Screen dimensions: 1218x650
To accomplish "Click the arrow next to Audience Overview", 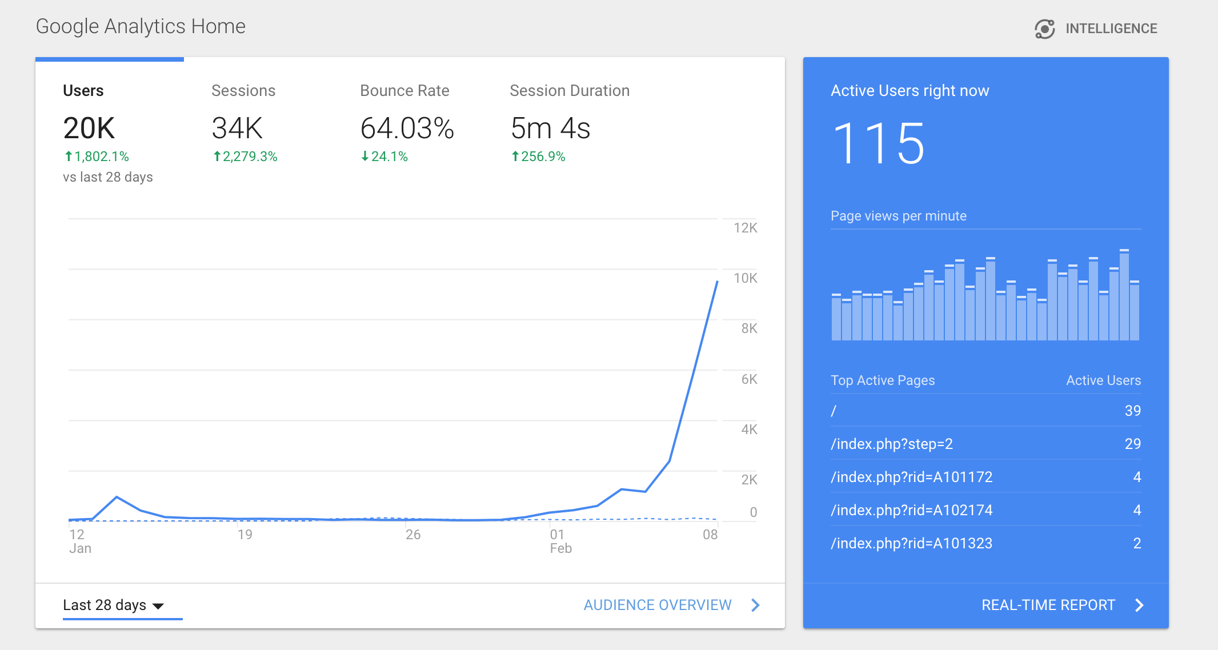I will [x=755, y=605].
